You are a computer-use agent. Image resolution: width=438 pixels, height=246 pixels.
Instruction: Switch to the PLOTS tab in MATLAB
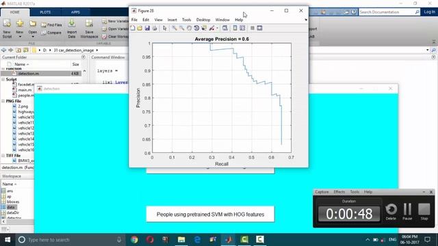point(45,12)
